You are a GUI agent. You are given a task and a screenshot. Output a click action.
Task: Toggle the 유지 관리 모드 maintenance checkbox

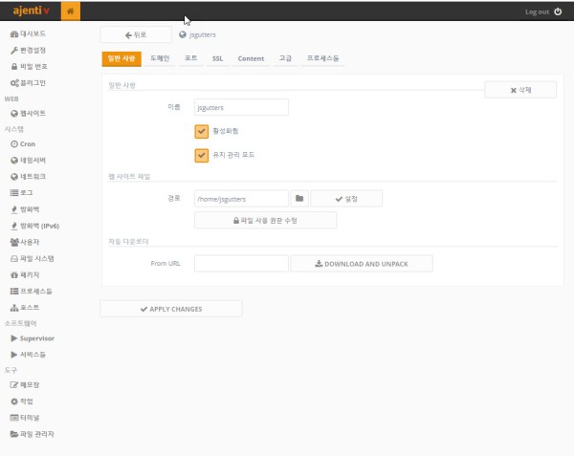point(201,156)
